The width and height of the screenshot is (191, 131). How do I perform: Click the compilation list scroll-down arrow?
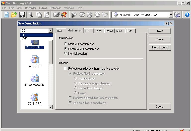(50, 107)
